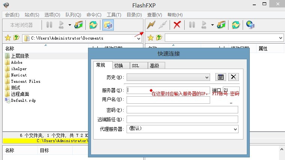Open the 查看(V) menu
Image resolution: width=285 pixels, height=160 pixels.
point(155,15)
